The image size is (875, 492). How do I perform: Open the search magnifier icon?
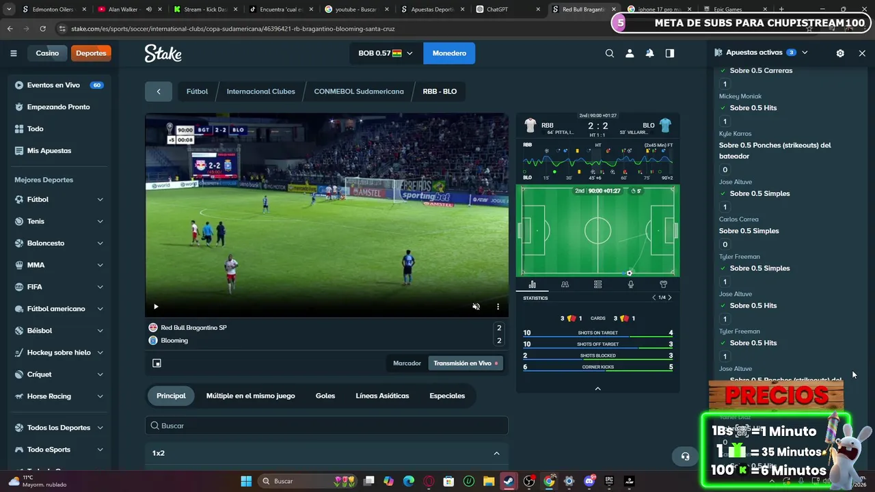coord(610,53)
